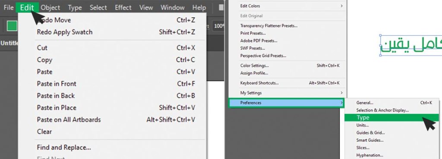Screen dimensions: 442x159
Task: Open the Edit menu
Action: (x=27, y=8)
